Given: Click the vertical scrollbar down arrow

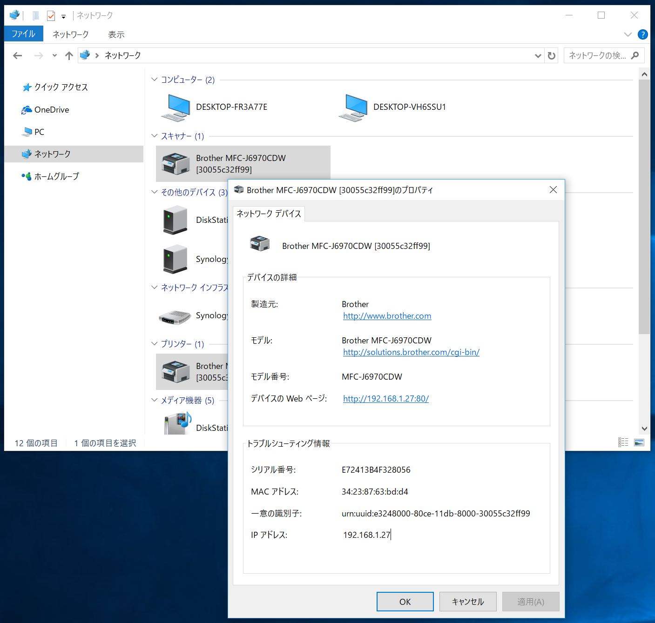Looking at the screenshot, I should [644, 429].
